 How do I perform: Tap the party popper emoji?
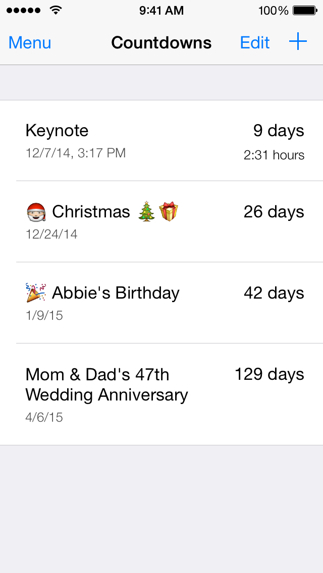(x=36, y=293)
